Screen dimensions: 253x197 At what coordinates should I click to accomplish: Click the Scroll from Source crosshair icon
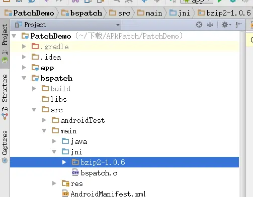[199, 25]
